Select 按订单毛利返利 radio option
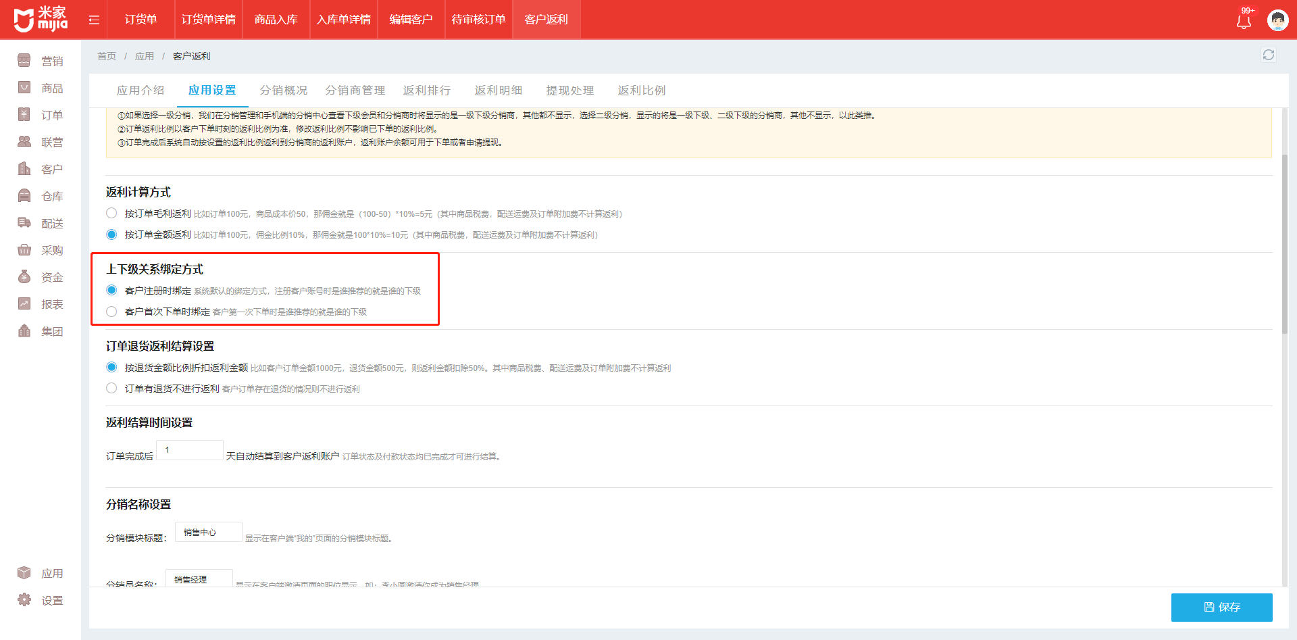The image size is (1297, 640). pos(112,214)
